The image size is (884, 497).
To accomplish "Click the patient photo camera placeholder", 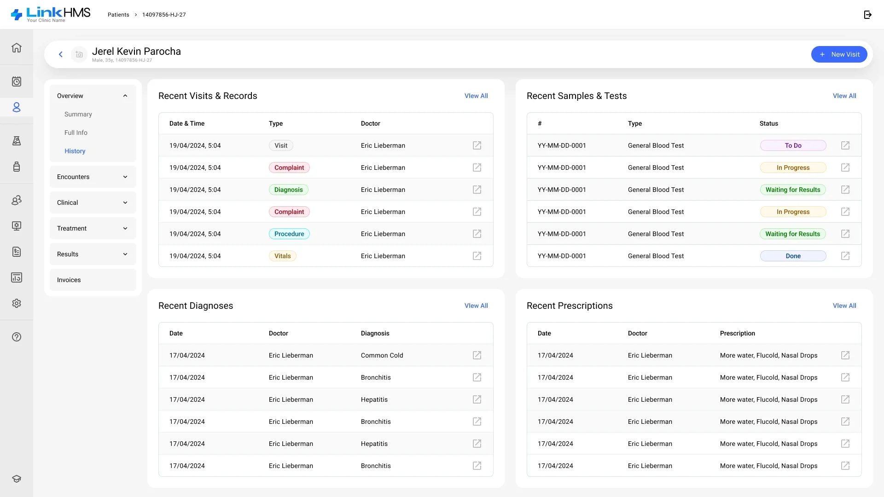I will tap(79, 54).
